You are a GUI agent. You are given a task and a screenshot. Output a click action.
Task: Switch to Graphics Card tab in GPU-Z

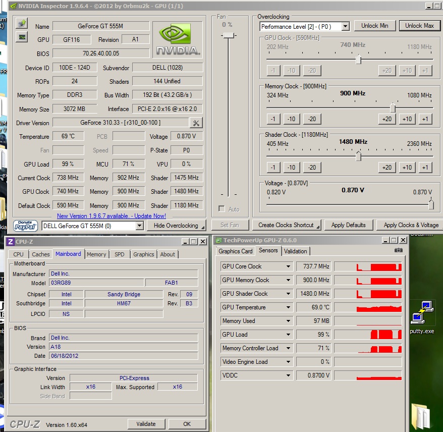[235, 251]
